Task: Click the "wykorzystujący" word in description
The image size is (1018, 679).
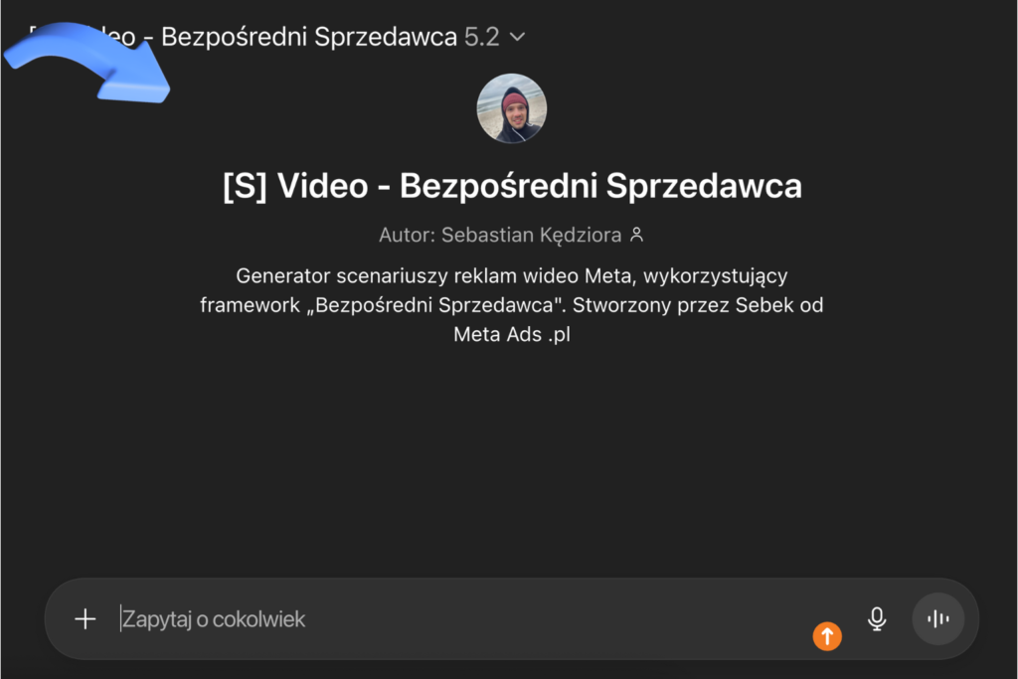Action: pyautogui.click(x=716, y=276)
